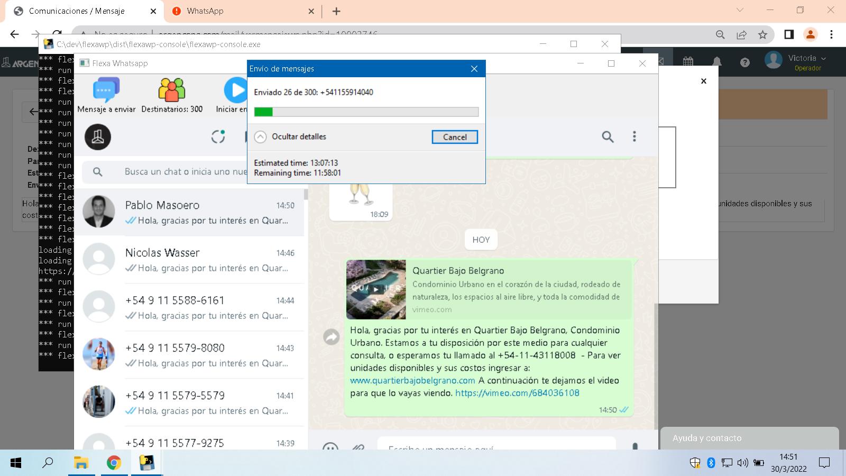Click the sending progress bar
This screenshot has width=846, height=476.
[x=366, y=112]
